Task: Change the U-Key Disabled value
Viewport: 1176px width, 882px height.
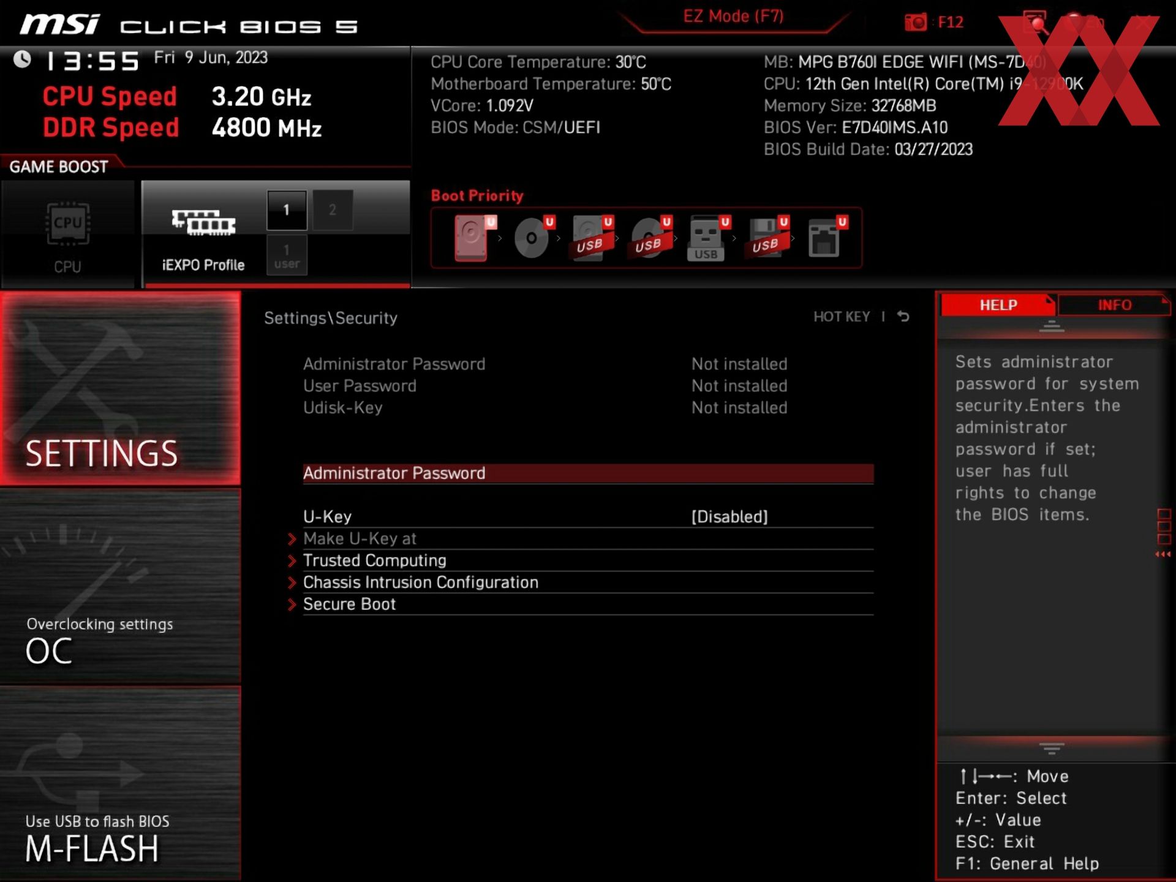Action: [x=729, y=517]
